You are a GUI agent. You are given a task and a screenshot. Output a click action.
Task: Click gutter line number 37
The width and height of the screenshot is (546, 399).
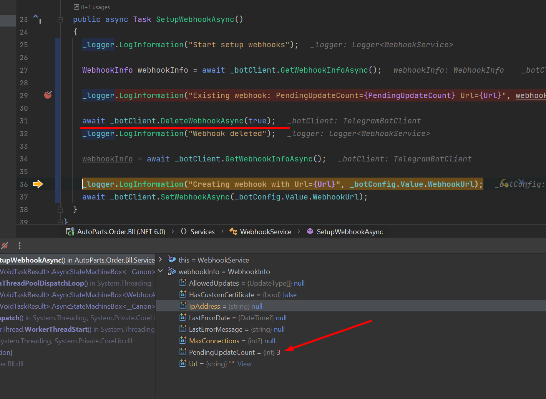24,197
